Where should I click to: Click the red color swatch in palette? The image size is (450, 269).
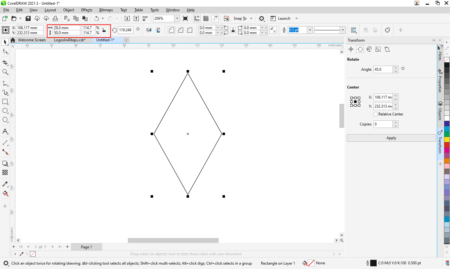coord(447,145)
